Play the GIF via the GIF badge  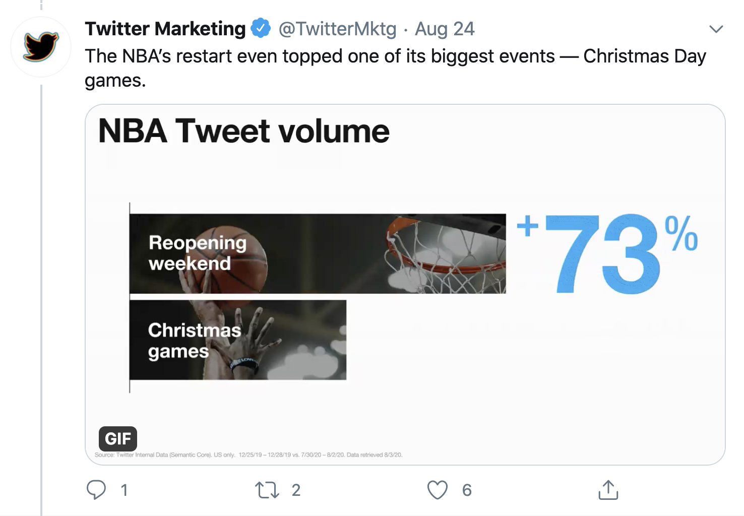(x=118, y=438)
